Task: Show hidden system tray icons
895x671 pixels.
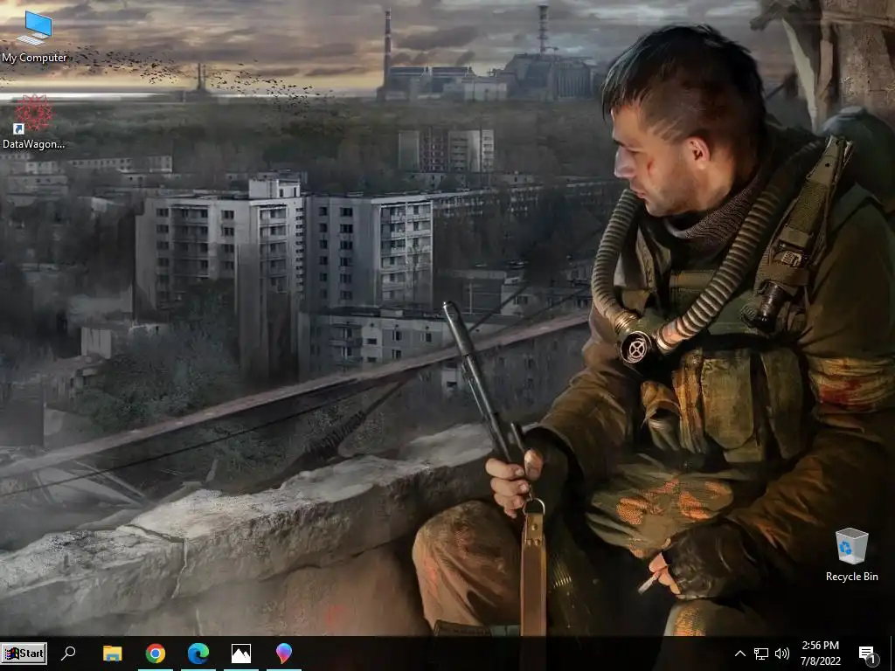Action: click(x=739, y=654)
